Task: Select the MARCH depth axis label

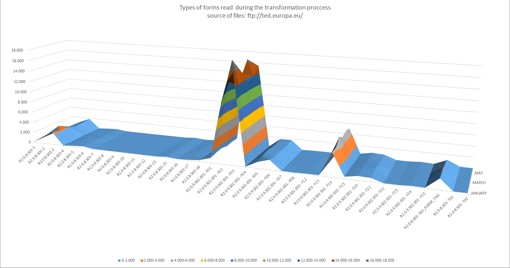Action: point(479,183)
